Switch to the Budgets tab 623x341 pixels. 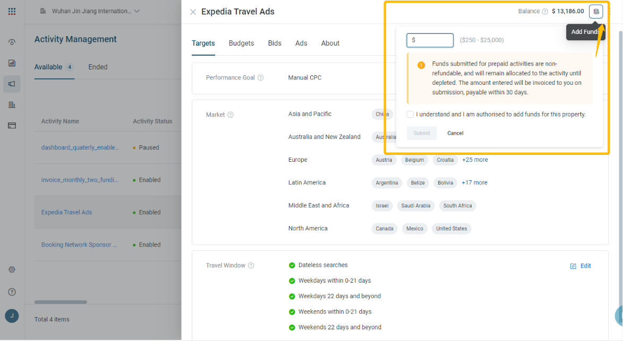point(241,43)
